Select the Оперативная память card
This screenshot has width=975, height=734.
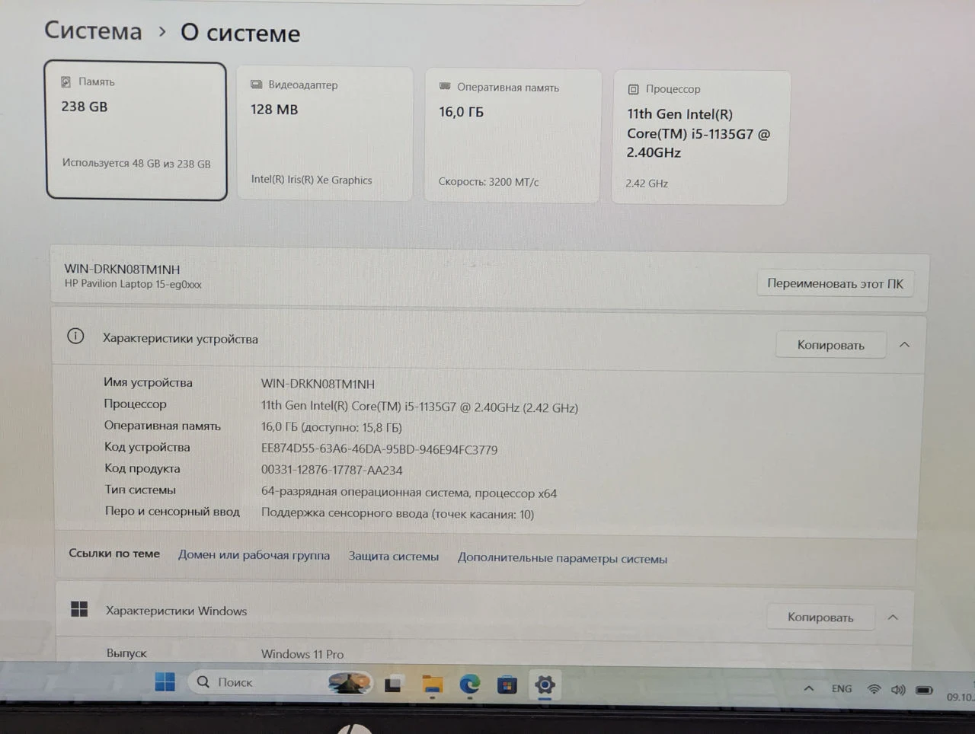pyautogui.click(x=513, y=136)
